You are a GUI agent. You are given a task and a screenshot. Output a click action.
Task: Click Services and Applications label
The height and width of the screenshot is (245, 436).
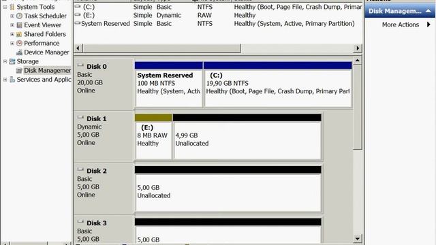point(44,80)
